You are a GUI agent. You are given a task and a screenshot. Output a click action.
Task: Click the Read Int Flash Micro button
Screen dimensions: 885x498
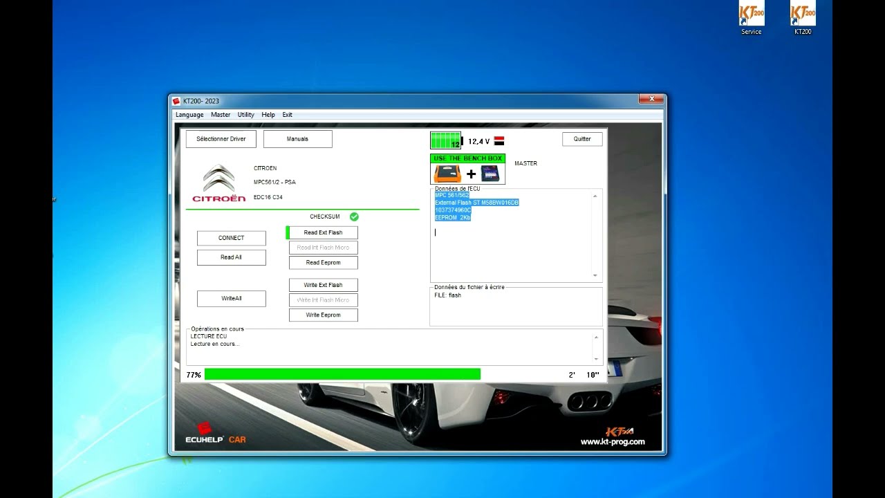324,248
